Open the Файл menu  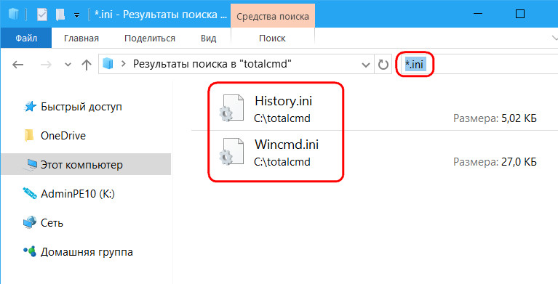[26, 38]
